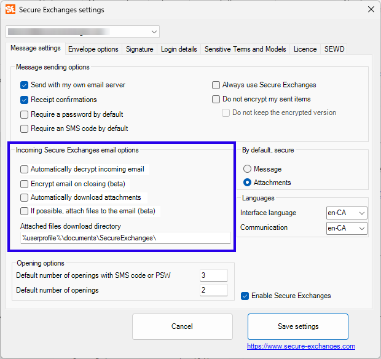381x359 pixels.
Task: Check If possible, attach files to the email
Action: [x=24, y=211]
